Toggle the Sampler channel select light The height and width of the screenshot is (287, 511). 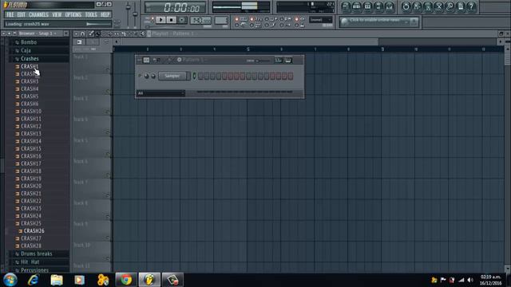tap(195, 76)
